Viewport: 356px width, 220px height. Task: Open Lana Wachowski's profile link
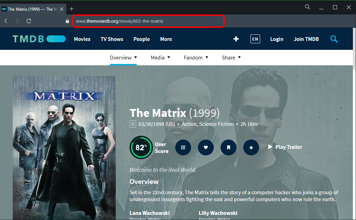[149, 213]
